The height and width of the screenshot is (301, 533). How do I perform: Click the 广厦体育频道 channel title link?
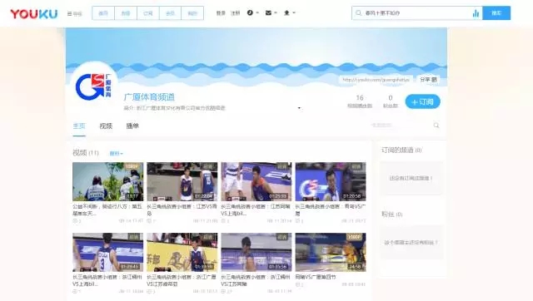tap(149, 97)
